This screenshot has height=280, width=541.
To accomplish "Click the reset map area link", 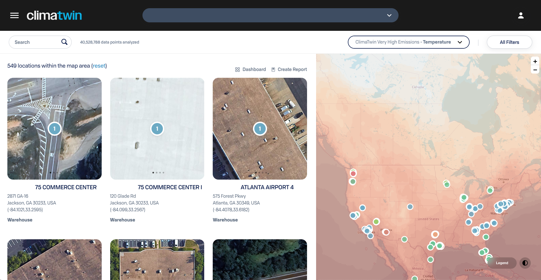I will 99,66.
